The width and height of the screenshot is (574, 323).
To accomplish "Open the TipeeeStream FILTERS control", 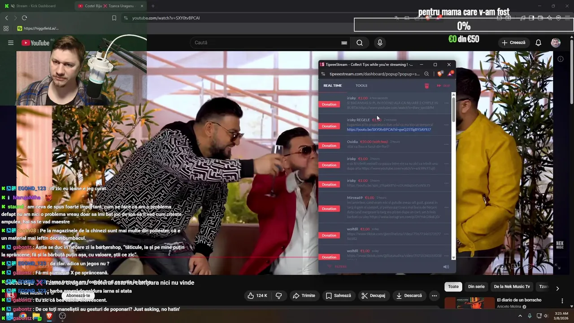I will point(337,266).
